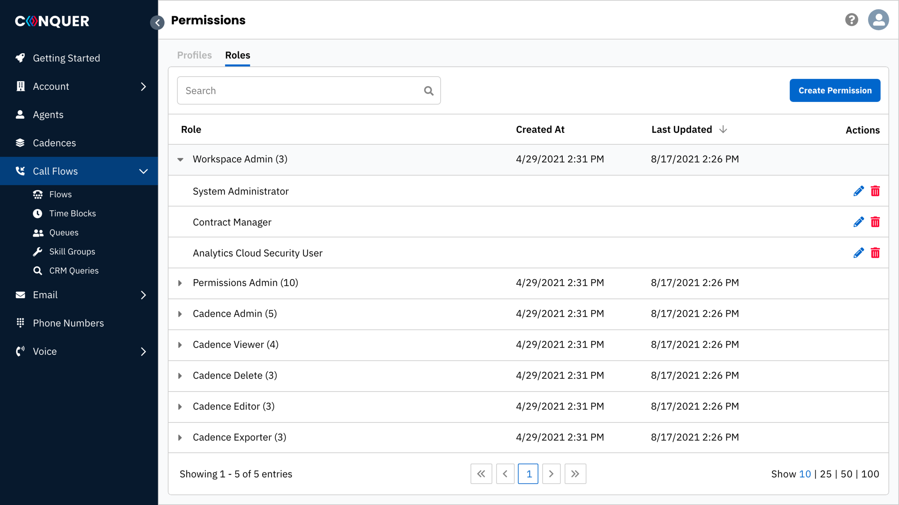Sort by Last Updated arrow
The image size is (899, 505).
coord(723,129)
